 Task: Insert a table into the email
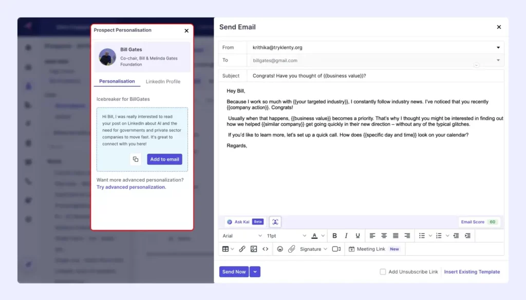(x=226, y=249)
